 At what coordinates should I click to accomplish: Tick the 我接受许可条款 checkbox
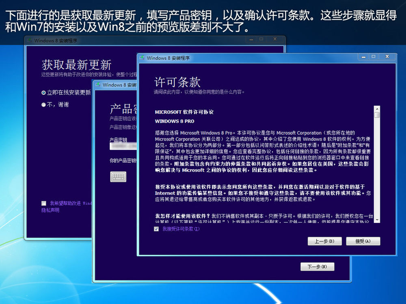[x=156, y=229]
